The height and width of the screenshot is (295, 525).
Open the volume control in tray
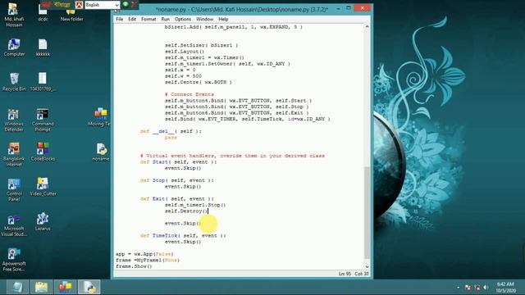[x=486, y=288]
